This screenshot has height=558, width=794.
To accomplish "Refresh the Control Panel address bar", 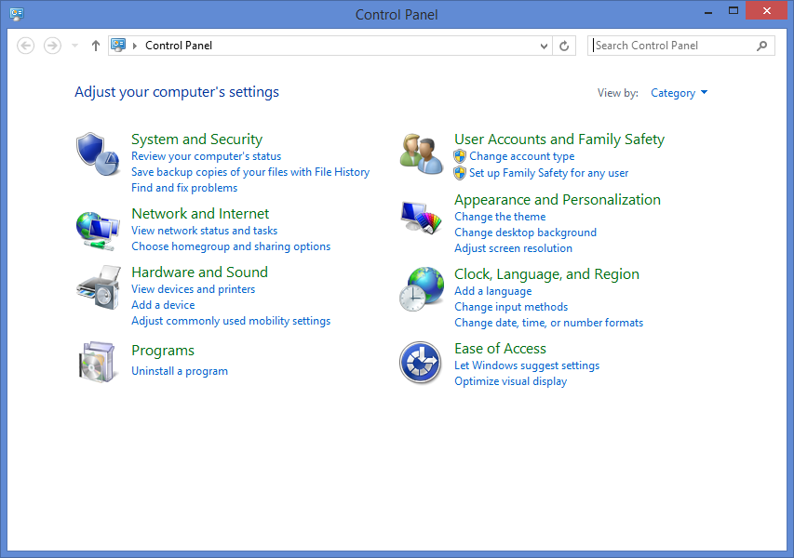I will [x=564, y=46].
